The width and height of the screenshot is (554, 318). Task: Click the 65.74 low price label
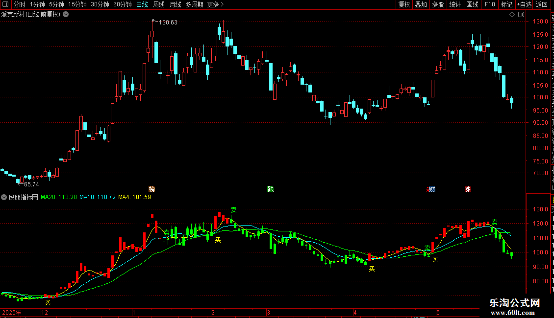(x=31, y=184)
